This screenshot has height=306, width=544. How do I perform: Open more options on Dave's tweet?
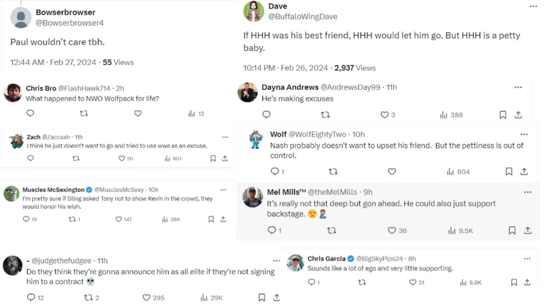coord(533,6)
